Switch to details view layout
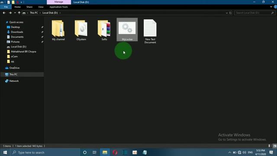Image resolution: width=277 pixels, height=156 pixels. [x=269, y=146]
